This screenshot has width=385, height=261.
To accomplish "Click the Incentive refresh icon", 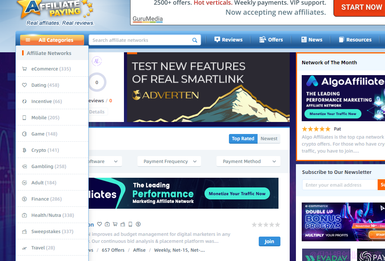I will click(x=24, y=101).
